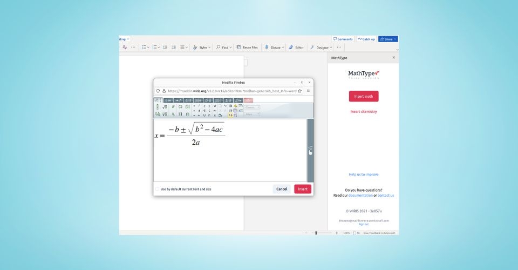This screenshot has height=270, width=518.
Task: Bookmark page with the star icon
Action: [x=299, y=91]
